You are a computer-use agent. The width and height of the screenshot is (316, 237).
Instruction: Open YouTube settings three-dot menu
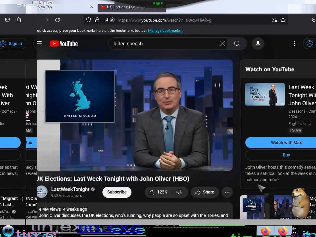[x=294, y=44]
